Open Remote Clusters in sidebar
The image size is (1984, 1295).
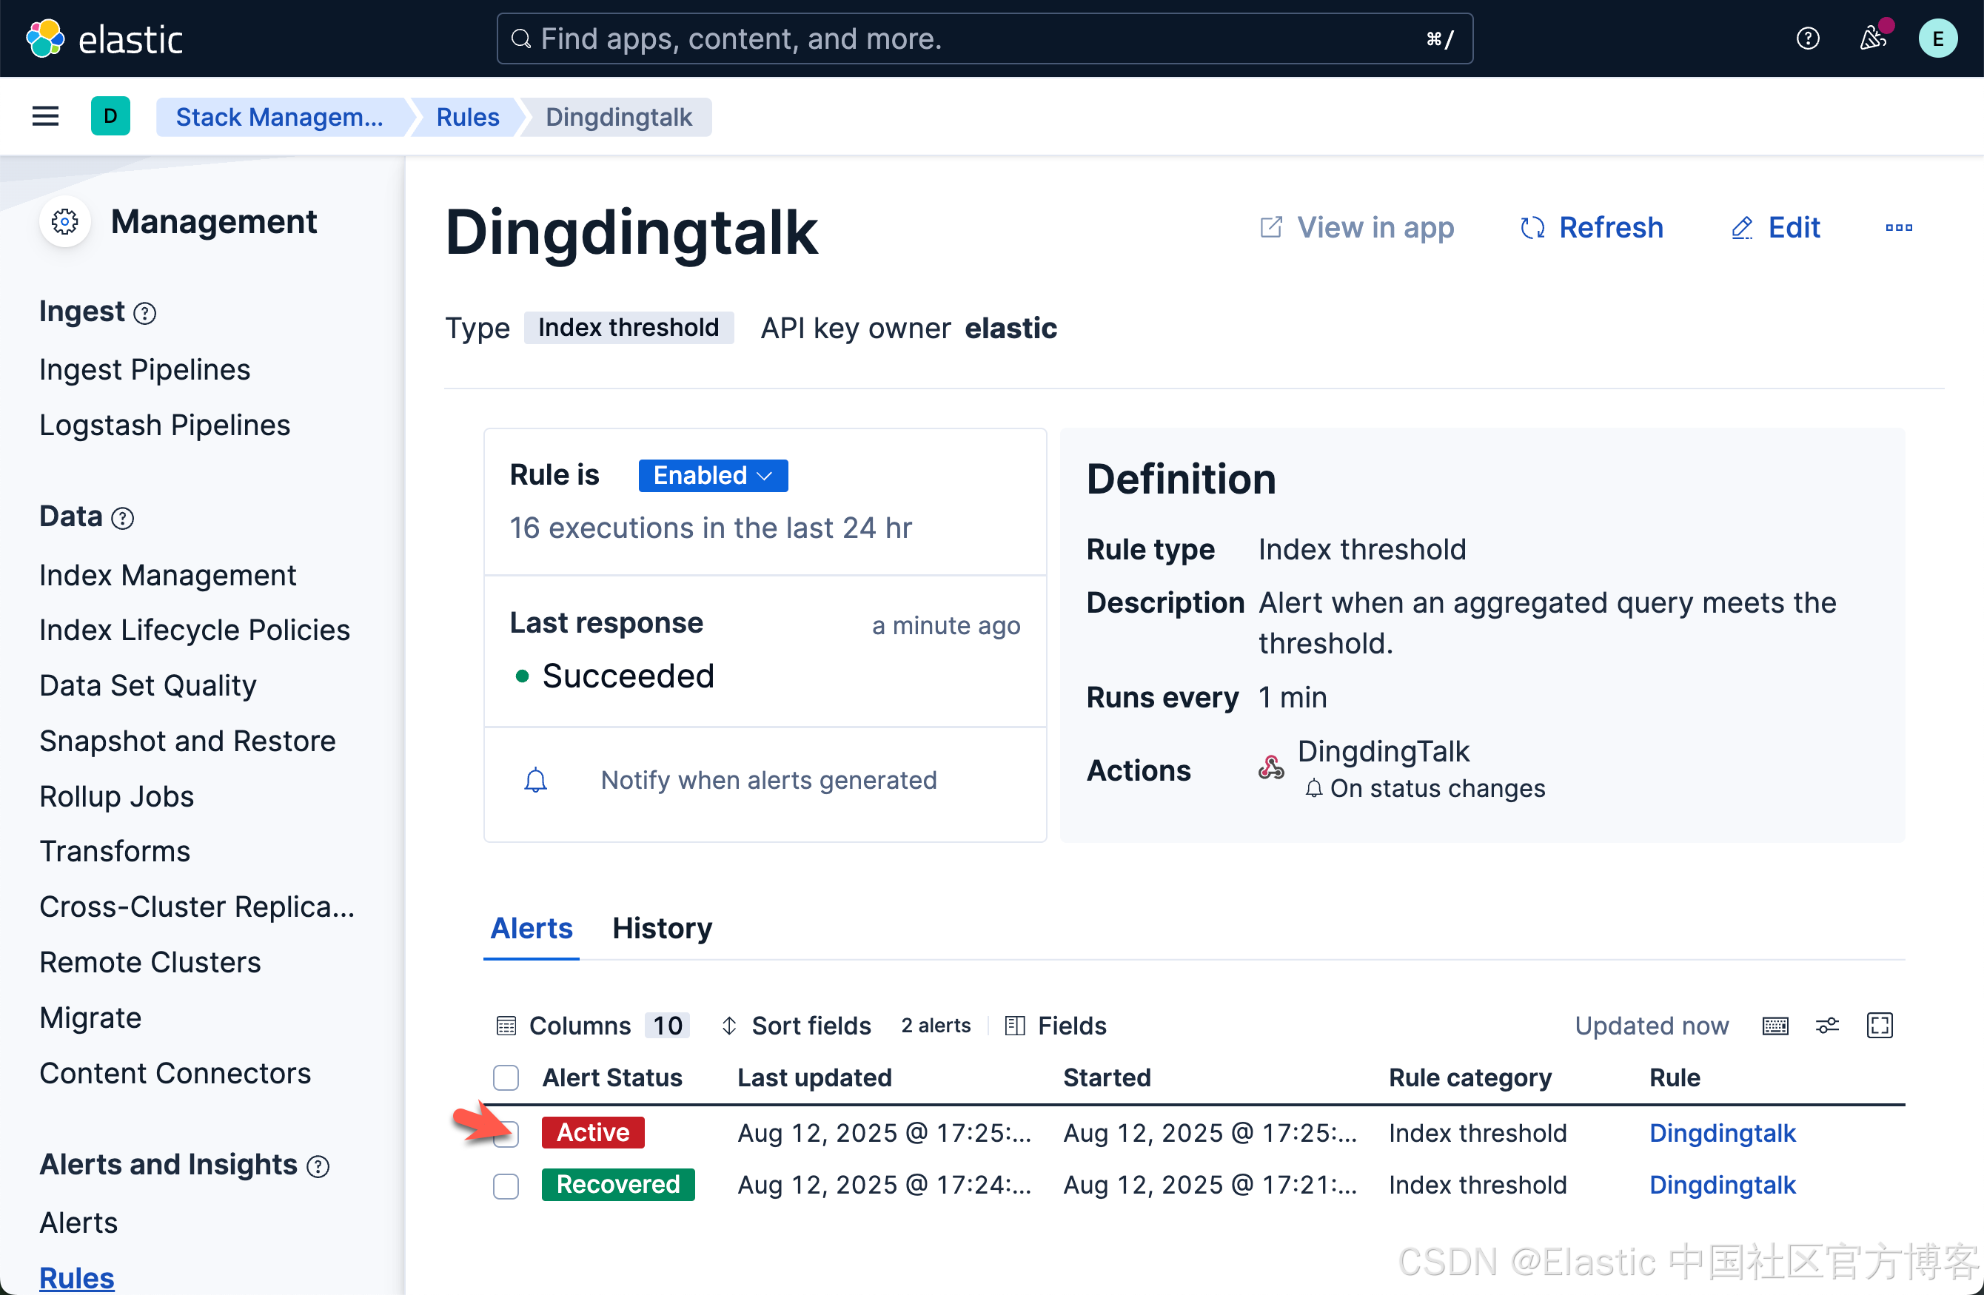click(150, 963)
